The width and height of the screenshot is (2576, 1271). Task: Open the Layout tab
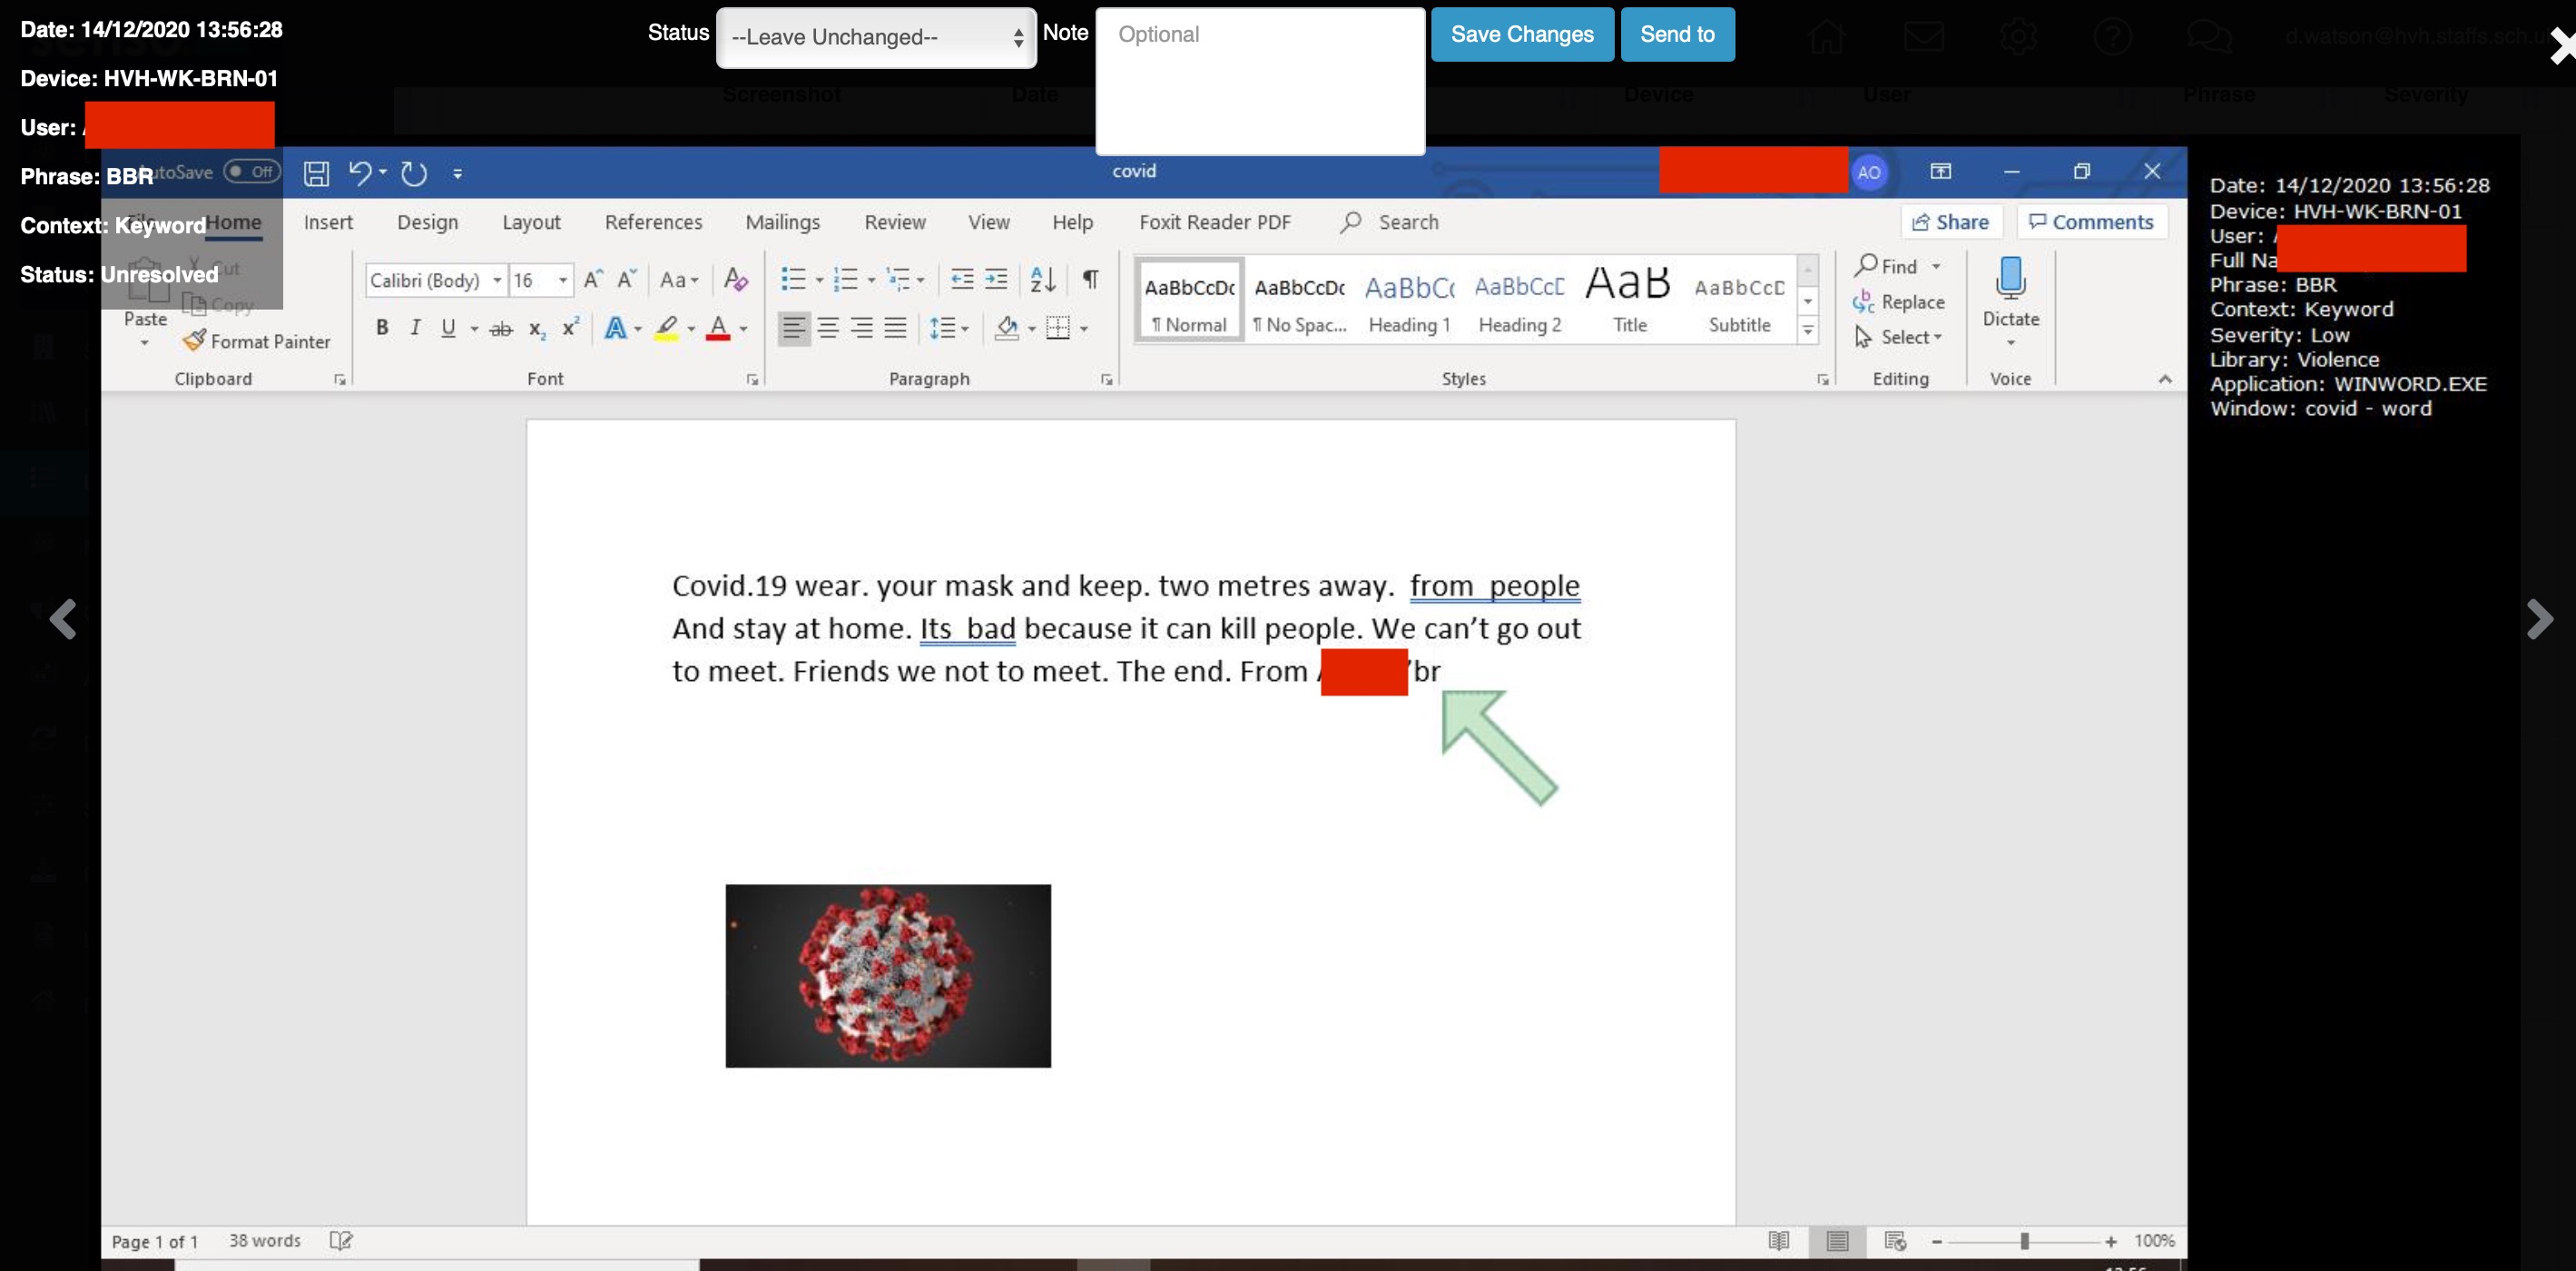[x=531, y=222]
